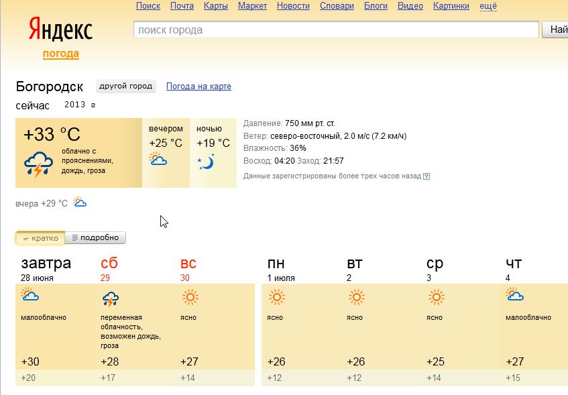Open Почта in the top navigation
Screen dimensions: 568x395
182,6
